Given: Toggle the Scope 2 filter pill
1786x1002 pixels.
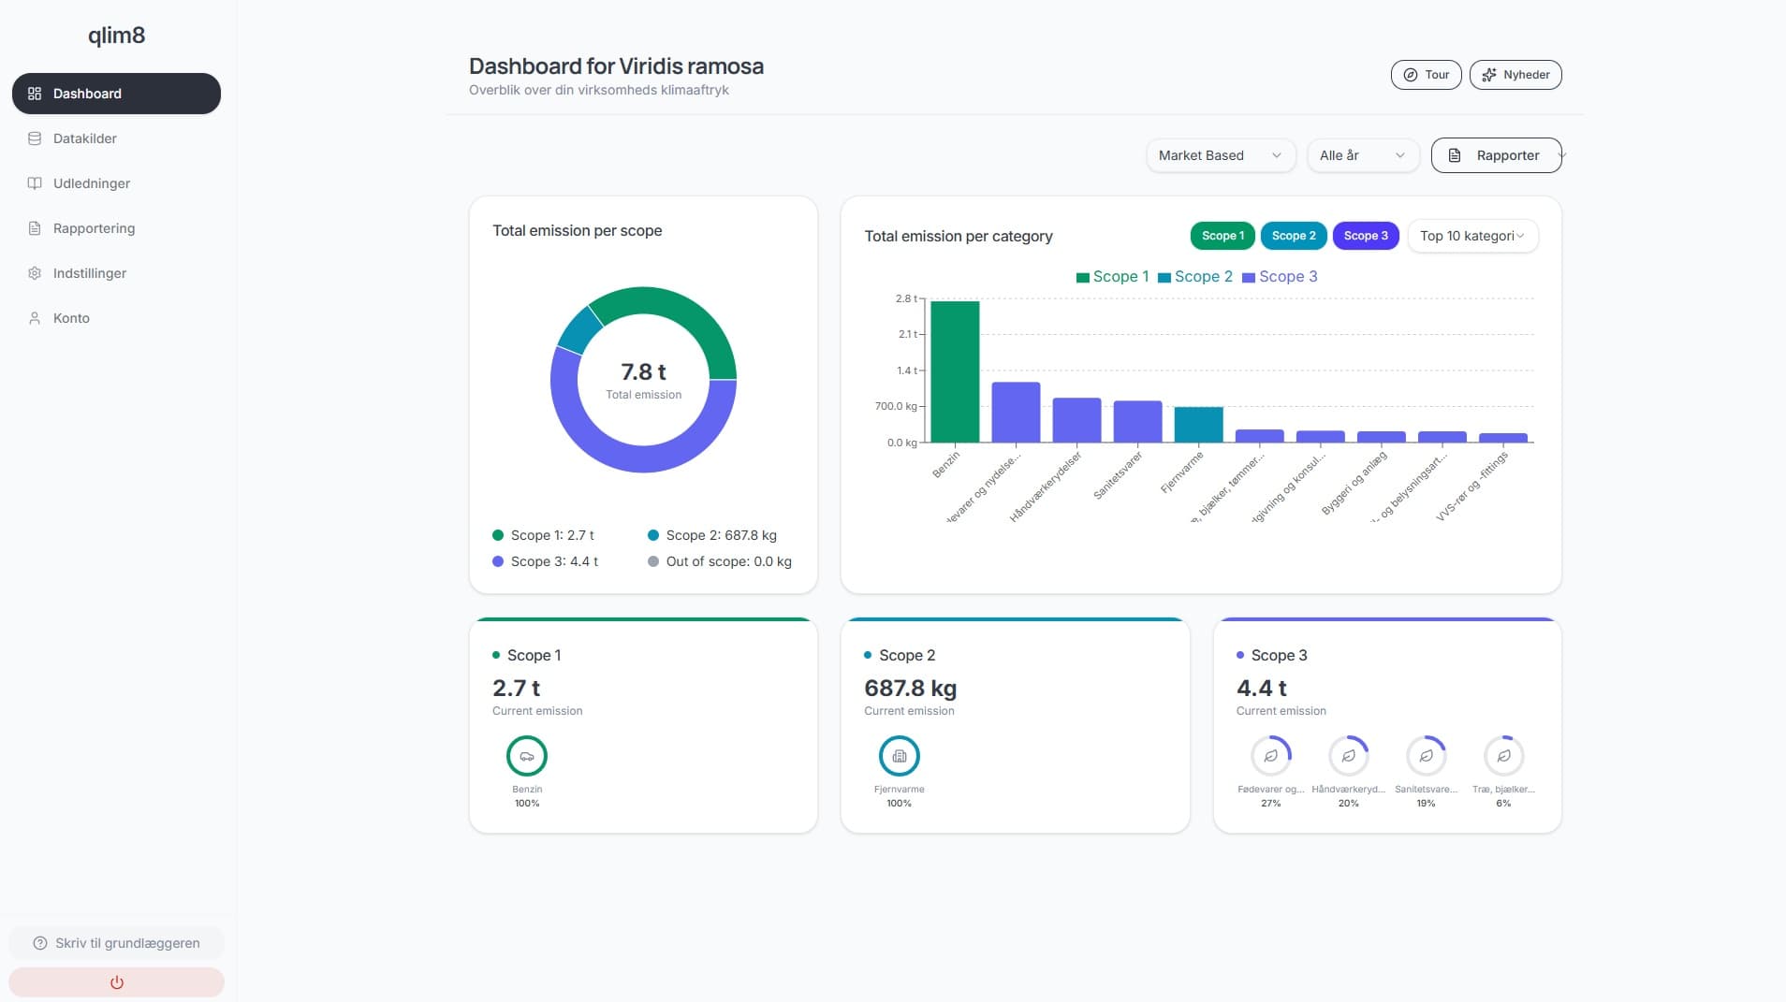Looking at the screenshot, I should point(1294,236).
